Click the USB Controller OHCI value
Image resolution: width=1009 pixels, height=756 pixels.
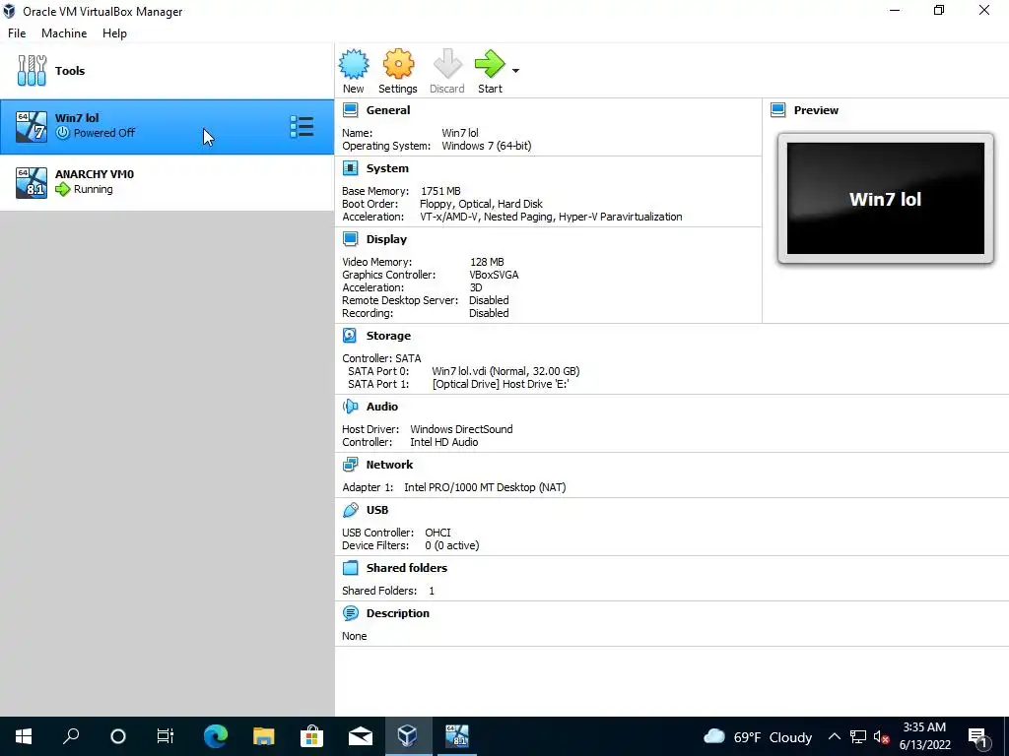(437, 533)
